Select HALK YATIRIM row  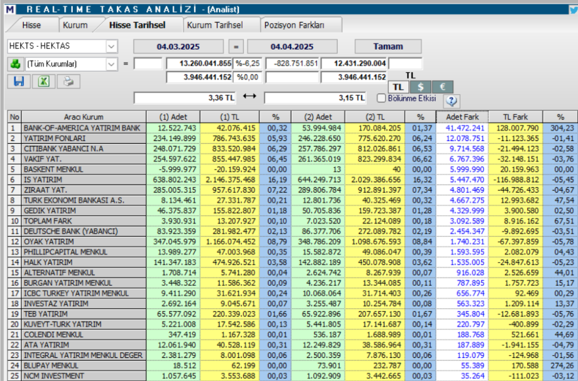coord(293,262)
